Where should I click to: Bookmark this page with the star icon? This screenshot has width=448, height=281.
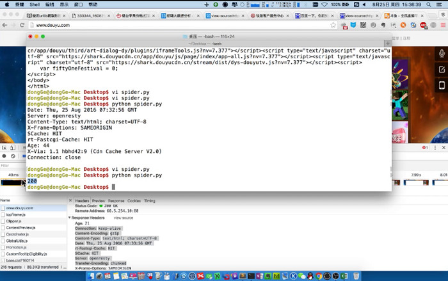coord(333,25)
